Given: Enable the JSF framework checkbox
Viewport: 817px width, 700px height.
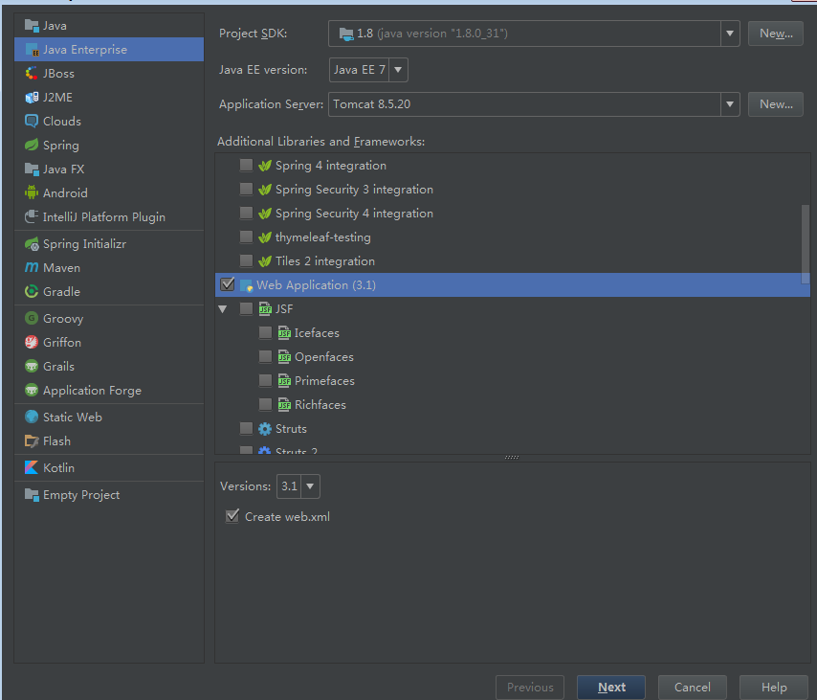Looking at the screenshot, I should click(246, 308).
